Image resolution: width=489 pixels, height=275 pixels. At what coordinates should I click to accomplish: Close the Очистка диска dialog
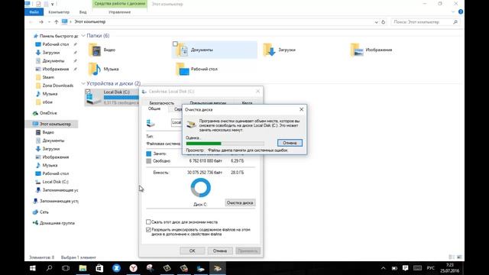(301, 109)
